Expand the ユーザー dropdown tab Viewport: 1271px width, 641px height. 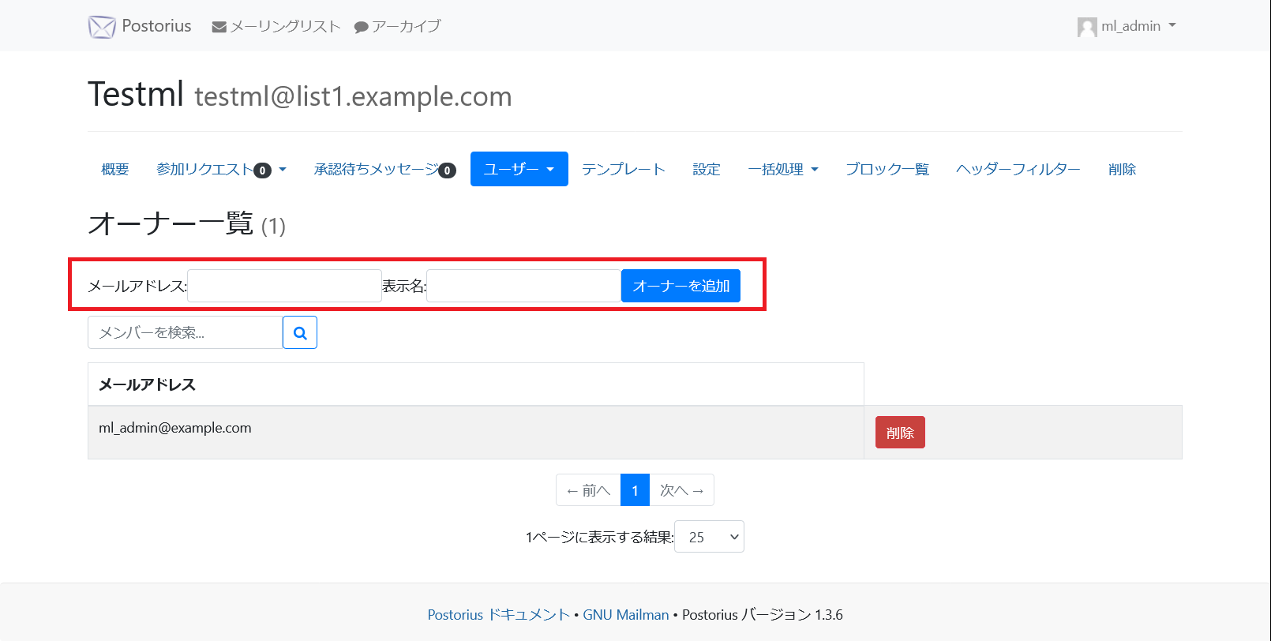[x=519, y=169]
